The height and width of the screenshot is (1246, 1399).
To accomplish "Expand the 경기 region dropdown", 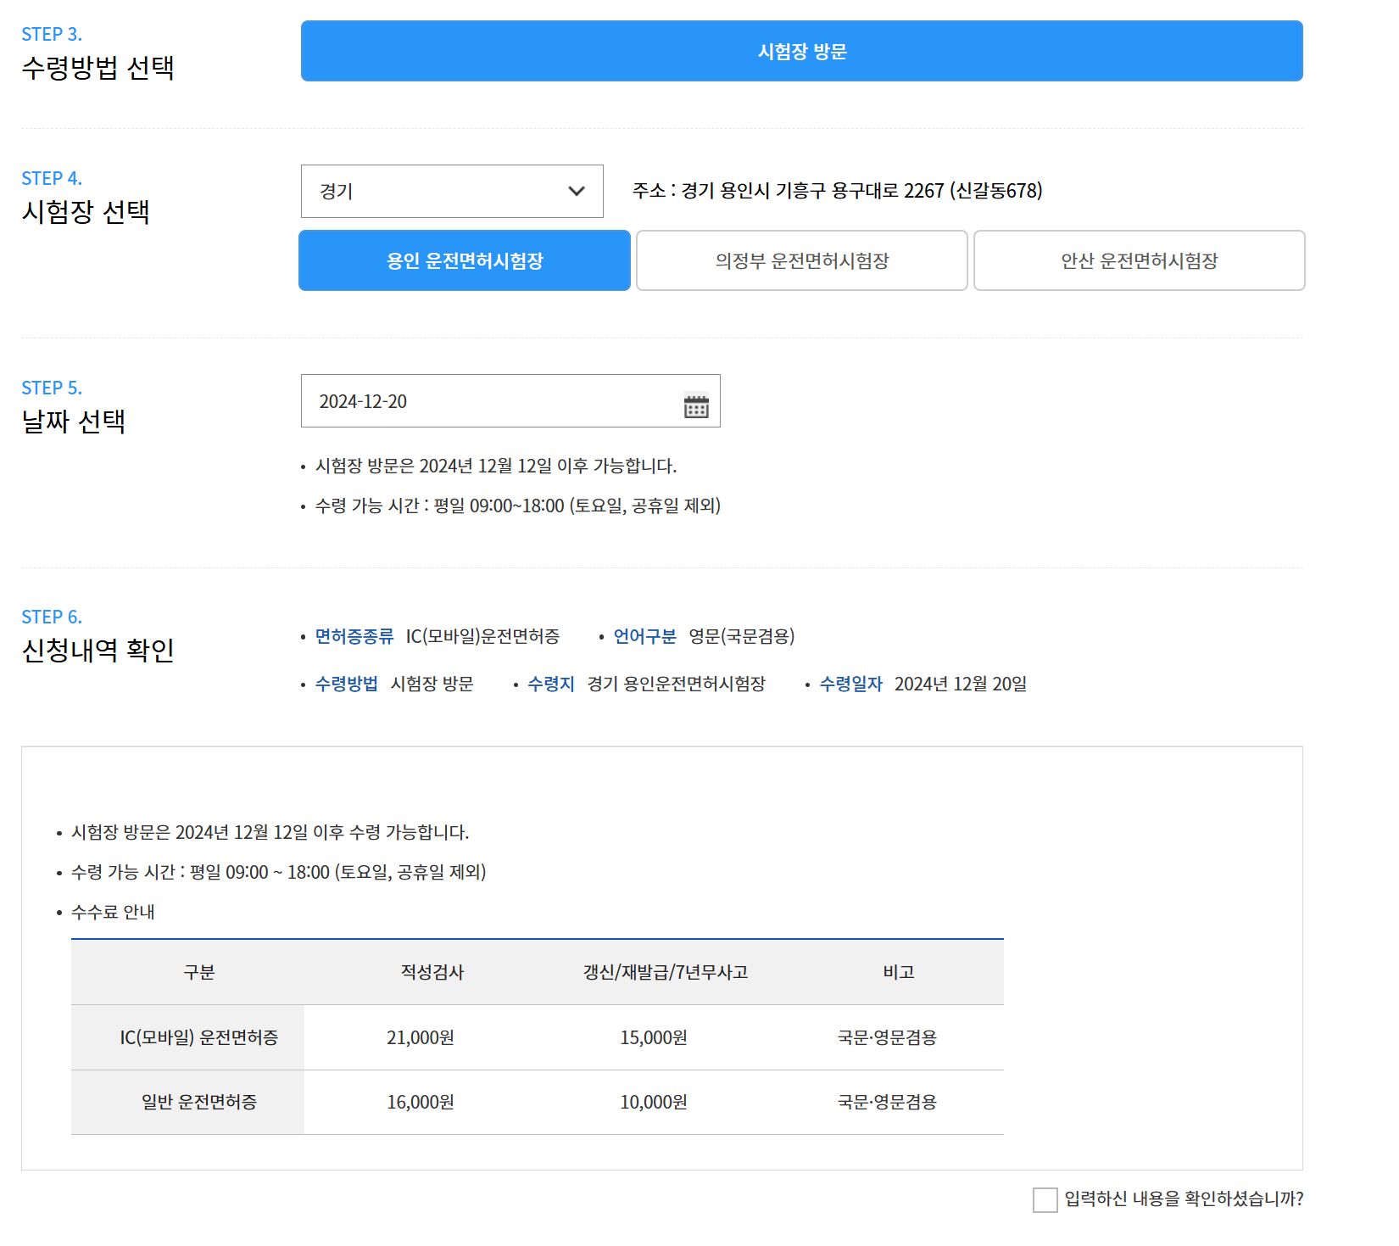I will point(452,191).
